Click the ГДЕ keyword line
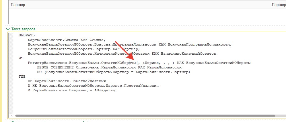This screenshot has width=286, height=122. pyautogui.click(x=22, y=77)
